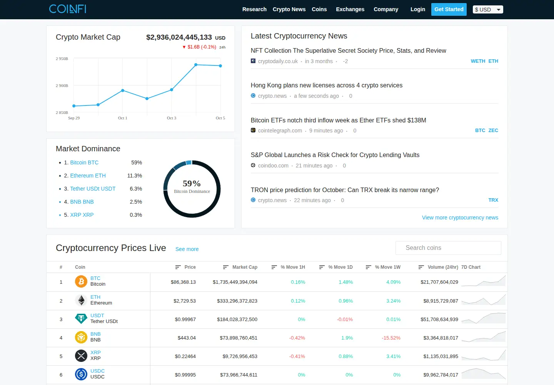Click the USDT ticker link in table
The height and width of the screenshot is (385, 554).
click(x=97, y=315)
